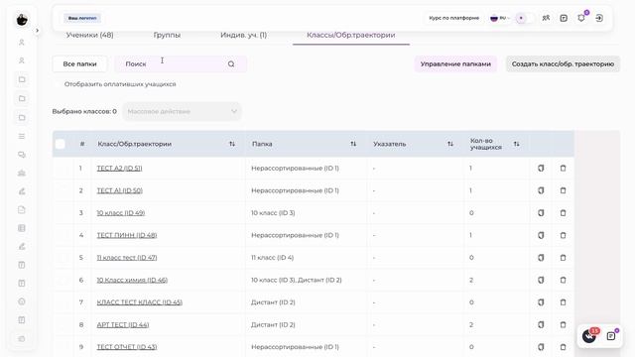Open the chat bubbles icon in sidebar

22,155
